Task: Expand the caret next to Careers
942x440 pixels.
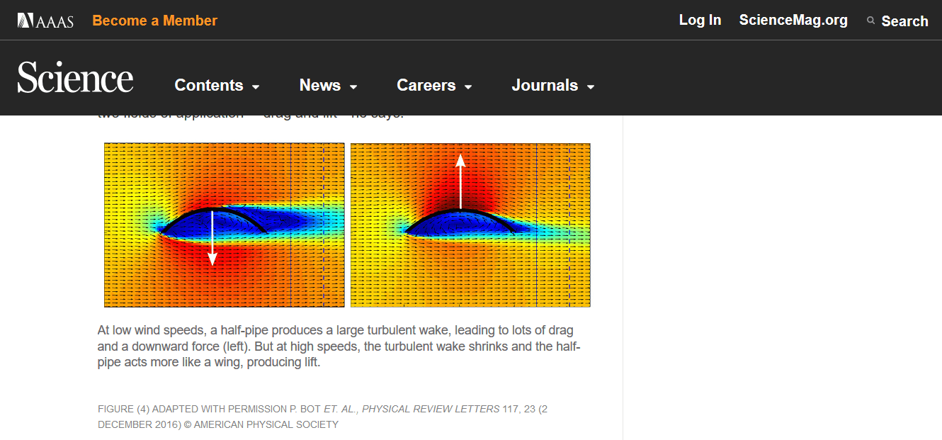Action: 468,87
